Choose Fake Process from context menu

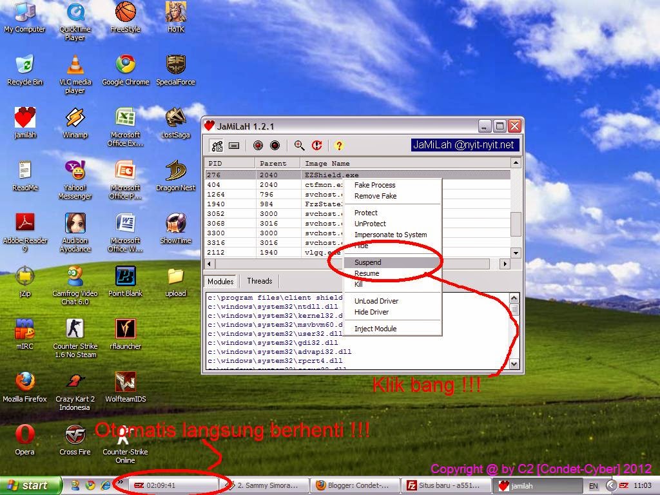click(x=393, y=185)
